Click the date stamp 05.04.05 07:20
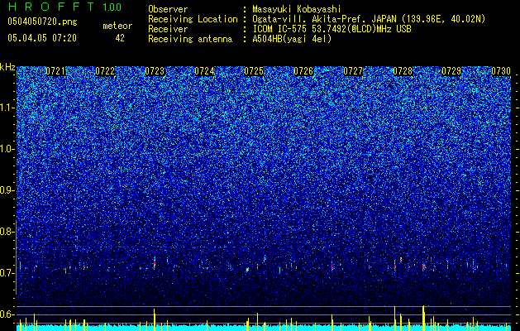The image size is (520, 331). (x=42, y=38)
